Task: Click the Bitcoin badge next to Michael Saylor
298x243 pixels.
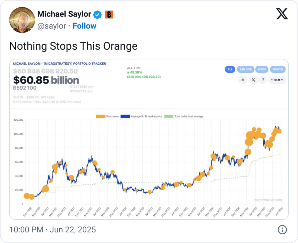Action: 109,14
